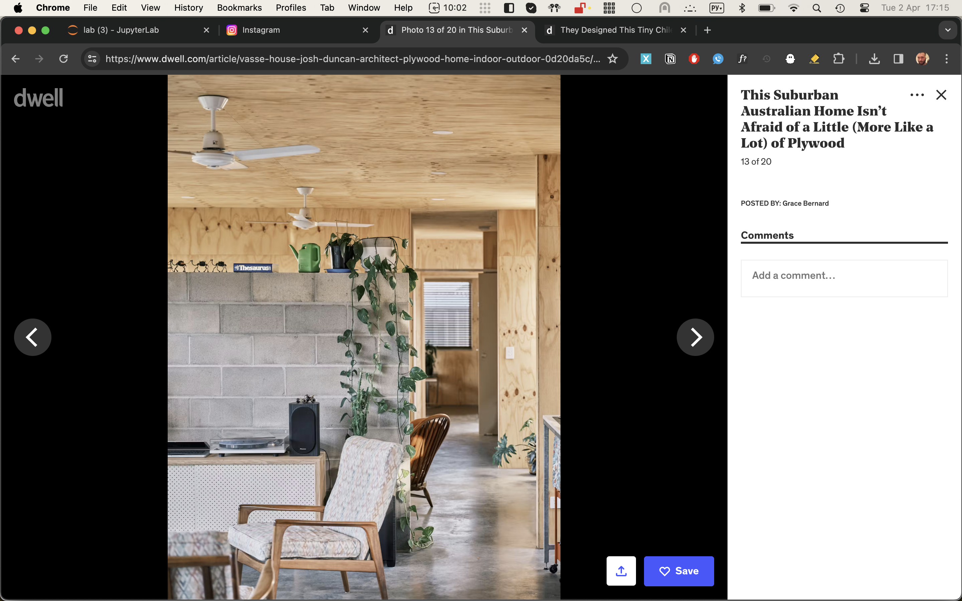Viewport: 962px width, 601px height.
Task: Open author Grace Bernard's profile
Action: [805, 203]
